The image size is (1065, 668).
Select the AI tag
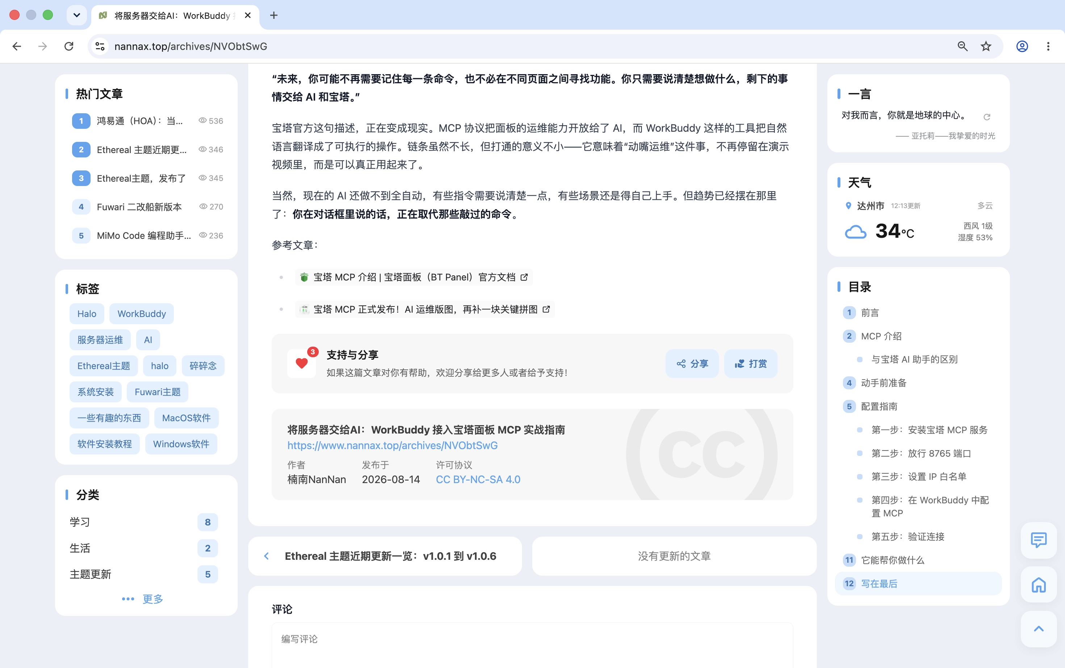coord(148,340)
